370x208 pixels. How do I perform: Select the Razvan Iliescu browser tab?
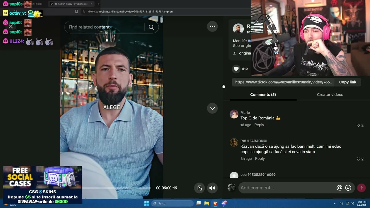(71, 4)
